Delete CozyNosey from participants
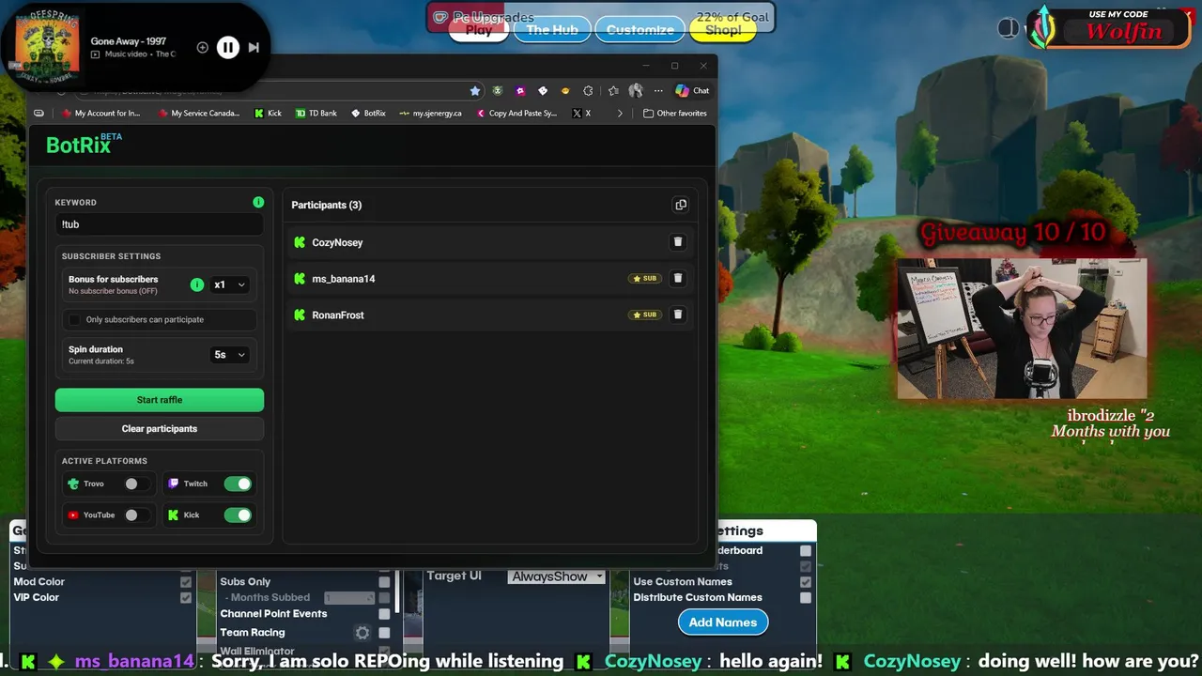The image size is (1202, 676). pos(678,242)
